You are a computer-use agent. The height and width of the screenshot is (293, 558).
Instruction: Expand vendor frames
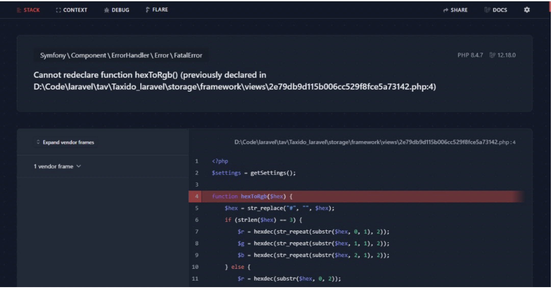[x=65, y=142]
